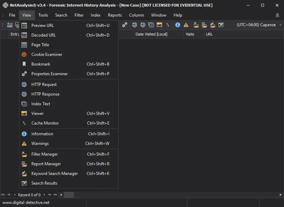
Task: Click the URL column header
Action: click(x=244, y=34)
